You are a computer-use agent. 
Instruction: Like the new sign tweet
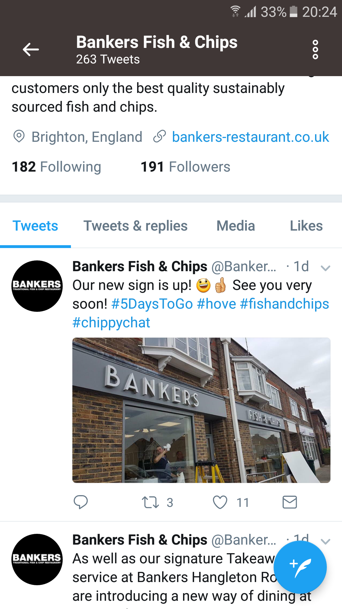[x=220, y=502]
